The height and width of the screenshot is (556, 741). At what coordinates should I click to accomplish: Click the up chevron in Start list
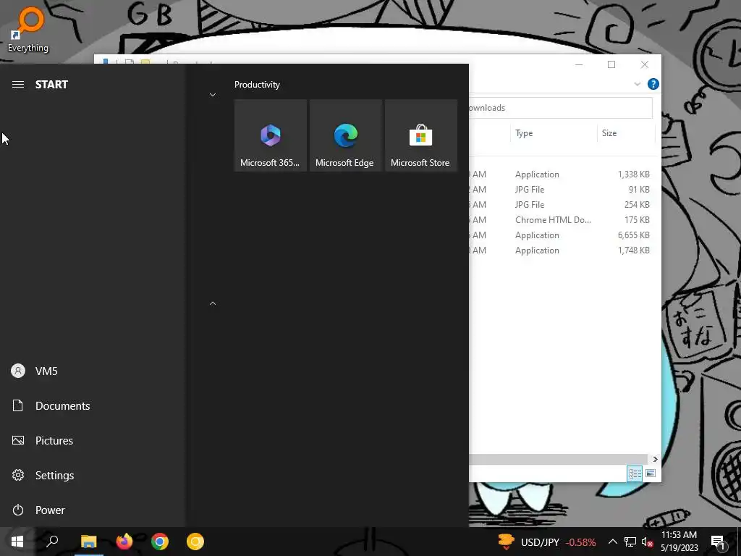(213, 303)
